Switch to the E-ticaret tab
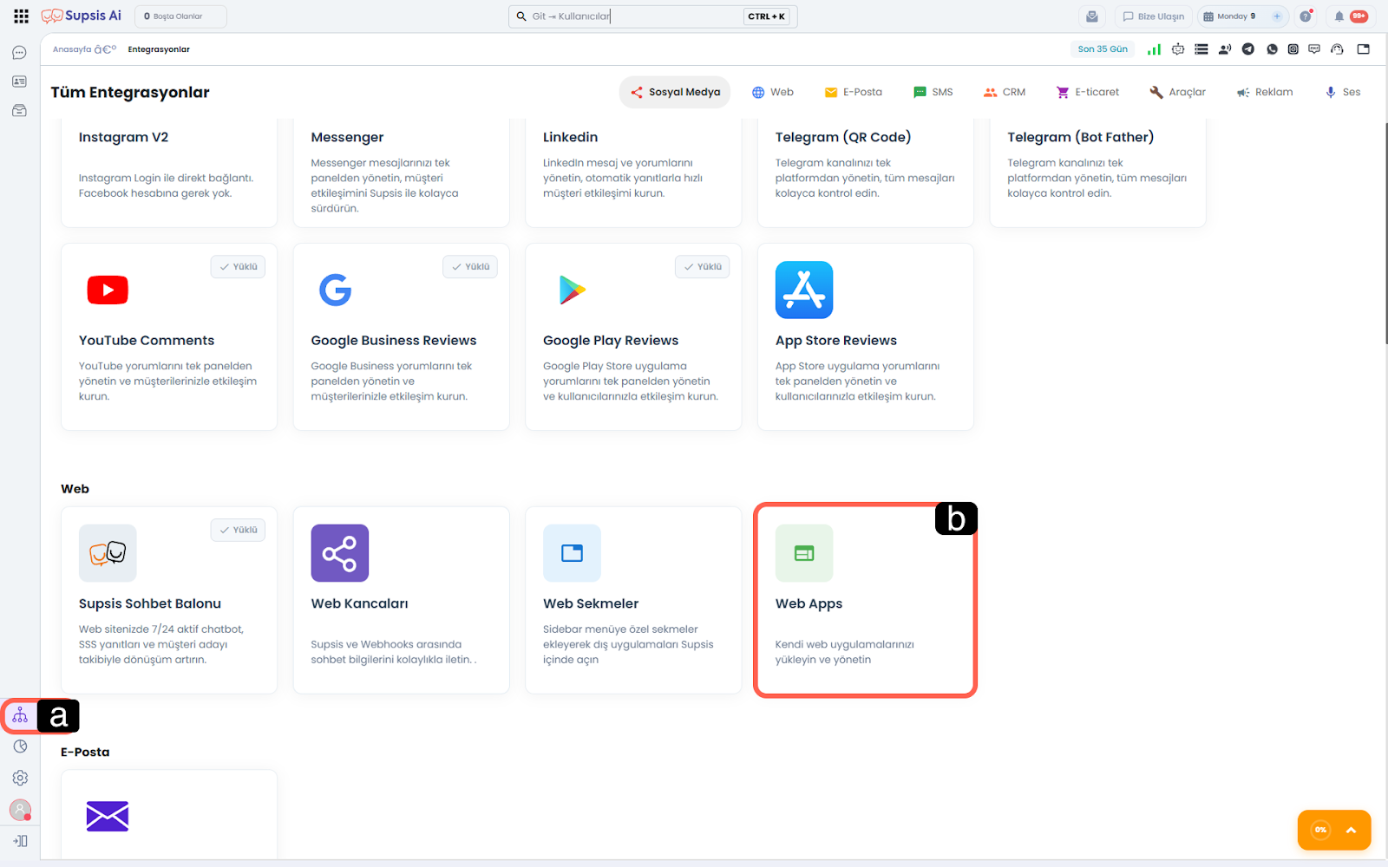The width and height of the screenshot is (1388, 867). coord(1087,92)
